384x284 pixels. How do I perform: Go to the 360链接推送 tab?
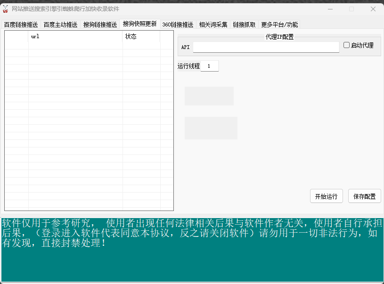(178, 24)
